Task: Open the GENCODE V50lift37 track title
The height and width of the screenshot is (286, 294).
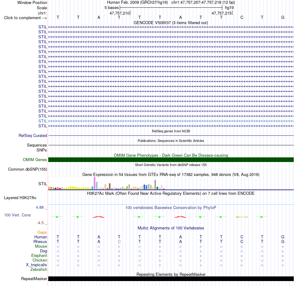Action: (x=171, y=23)
